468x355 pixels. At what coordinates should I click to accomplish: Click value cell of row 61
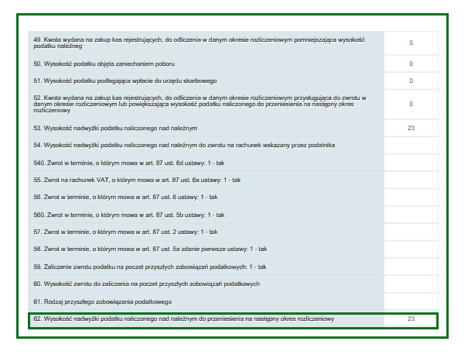[411, 302]
